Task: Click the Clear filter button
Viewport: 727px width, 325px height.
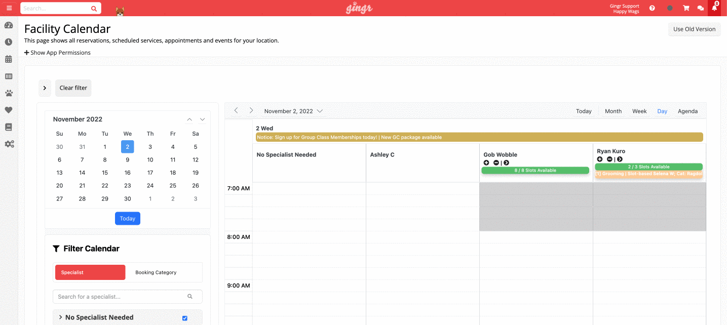Action: click(73, 88)
